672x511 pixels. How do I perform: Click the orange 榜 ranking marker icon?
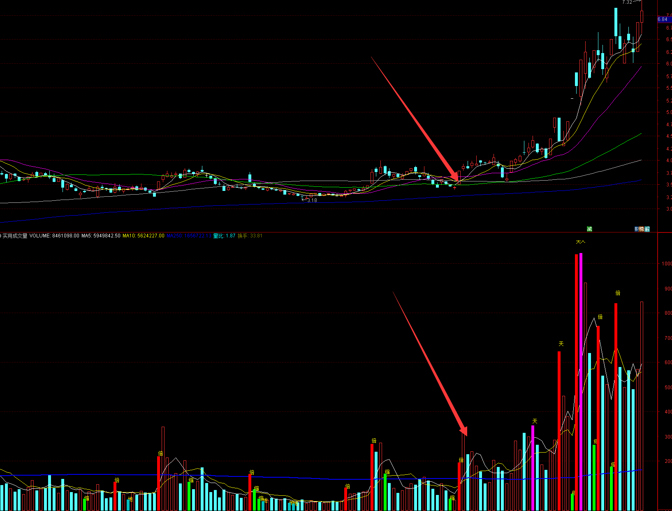[642, 229]
